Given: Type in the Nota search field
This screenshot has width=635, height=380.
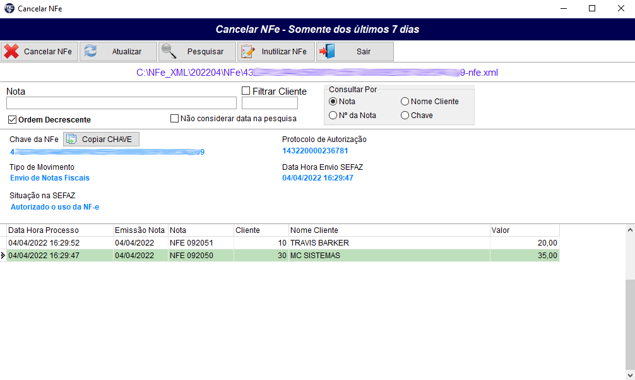Looking at the screenshot, I should pos(121,104).
